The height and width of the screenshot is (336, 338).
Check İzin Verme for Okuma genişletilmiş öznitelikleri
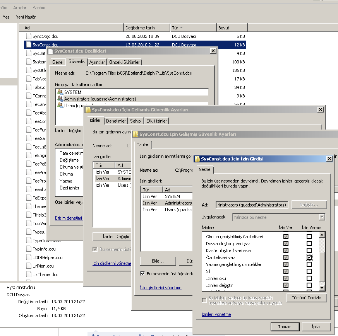pyautogui.click(x=309, y=236)
